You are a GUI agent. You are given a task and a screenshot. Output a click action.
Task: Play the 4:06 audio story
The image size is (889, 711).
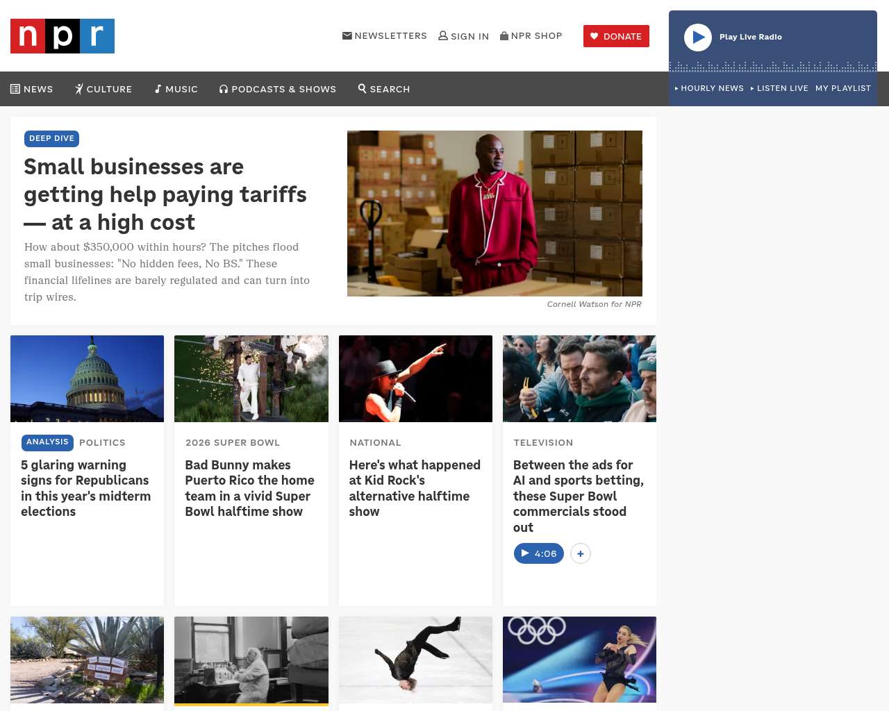tap(539, 553)
